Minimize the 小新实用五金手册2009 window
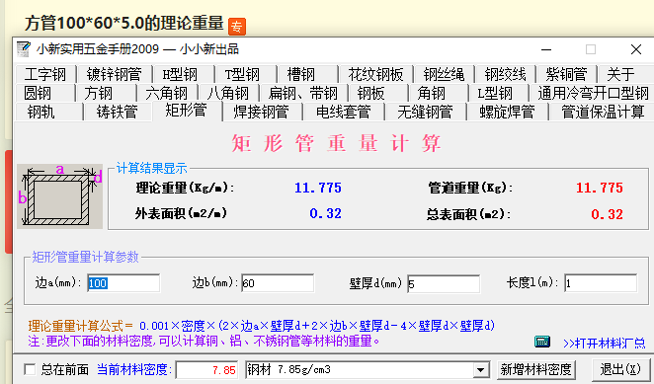Screen dimensions: 654x384 pos(546,49)
